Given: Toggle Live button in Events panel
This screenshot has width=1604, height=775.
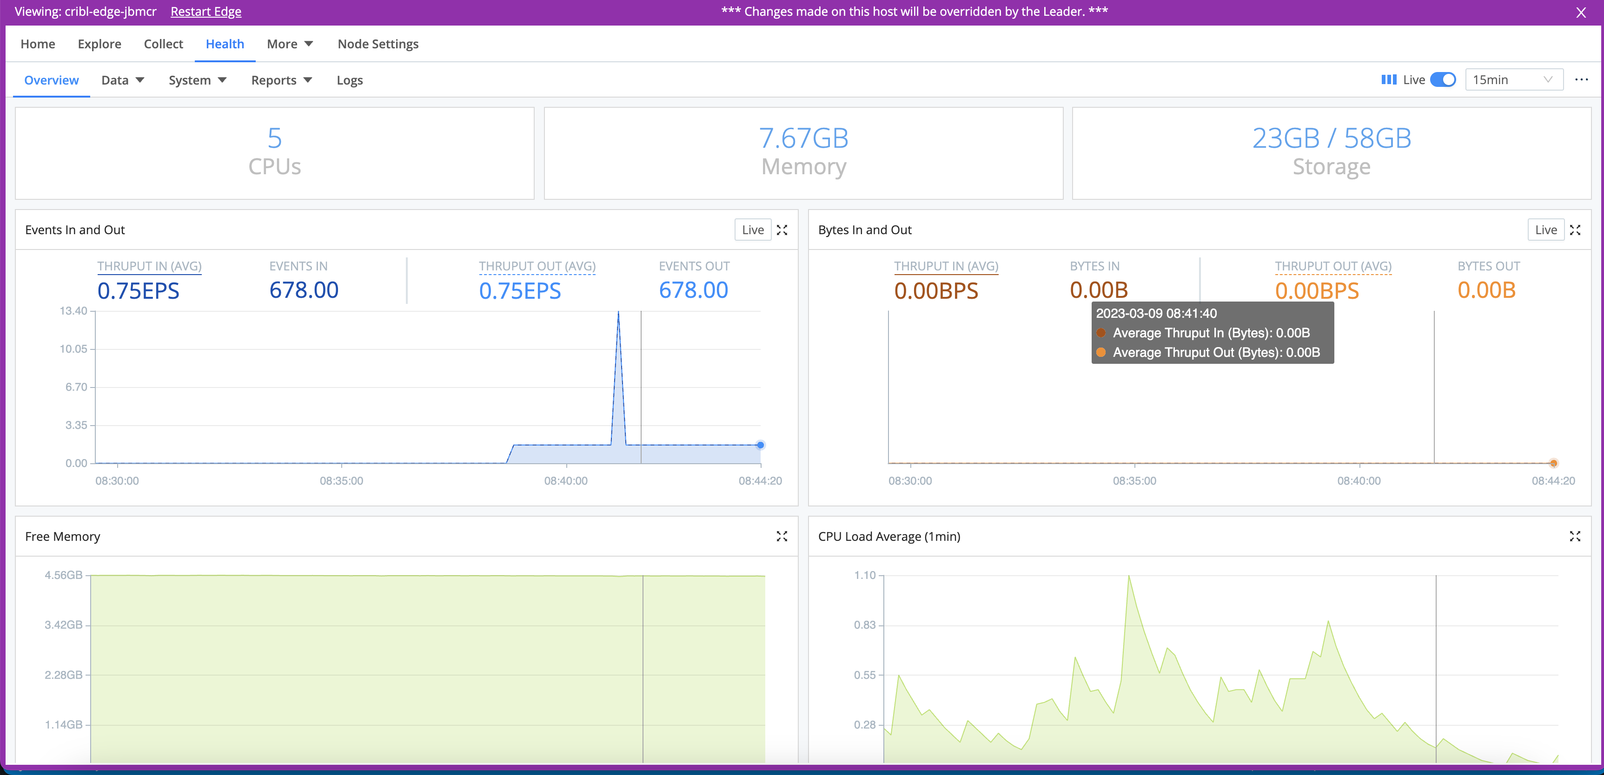Looking at the screenshot, I should point(752,230).
